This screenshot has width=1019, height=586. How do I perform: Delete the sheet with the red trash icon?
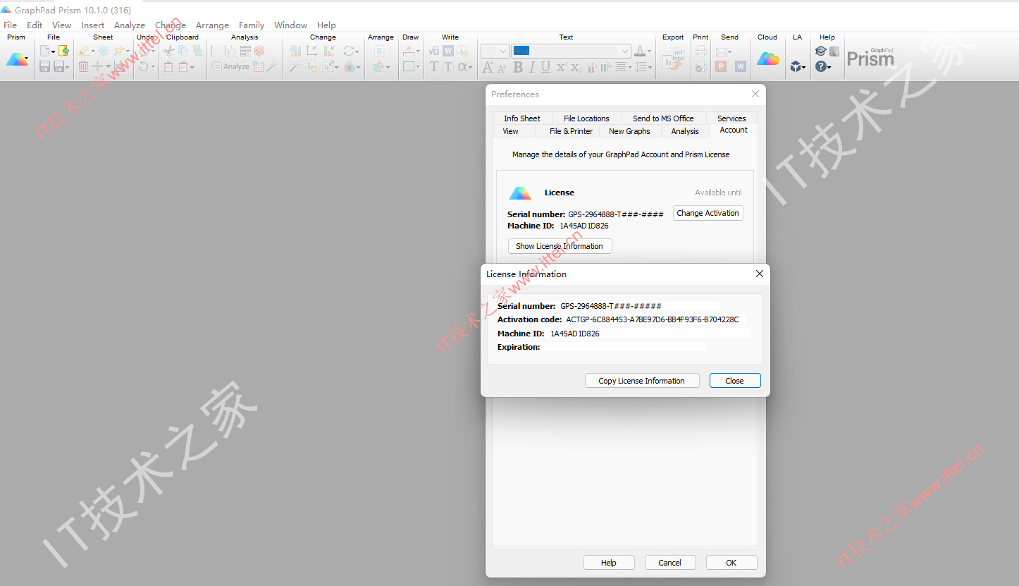point(83,66)
